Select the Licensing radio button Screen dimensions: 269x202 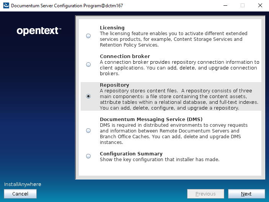pyautogui.click(x=88, y=36)
